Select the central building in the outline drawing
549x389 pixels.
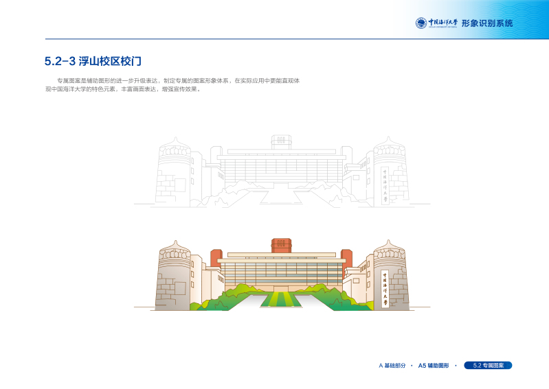(x=282, y=169)
